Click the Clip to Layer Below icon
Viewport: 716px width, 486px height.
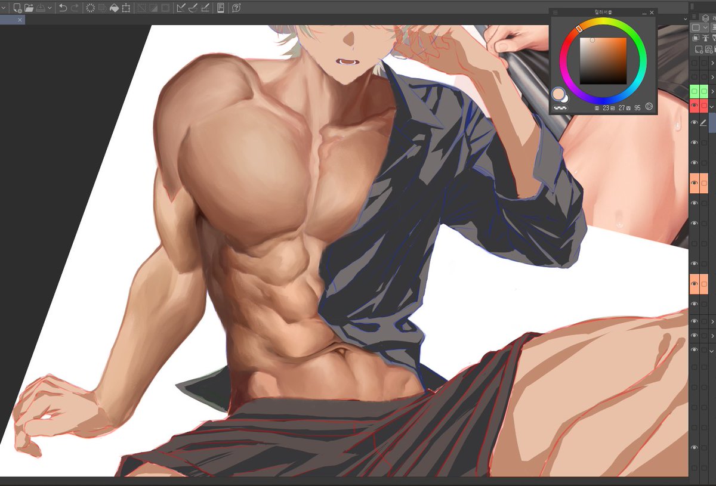coord(696,38)
